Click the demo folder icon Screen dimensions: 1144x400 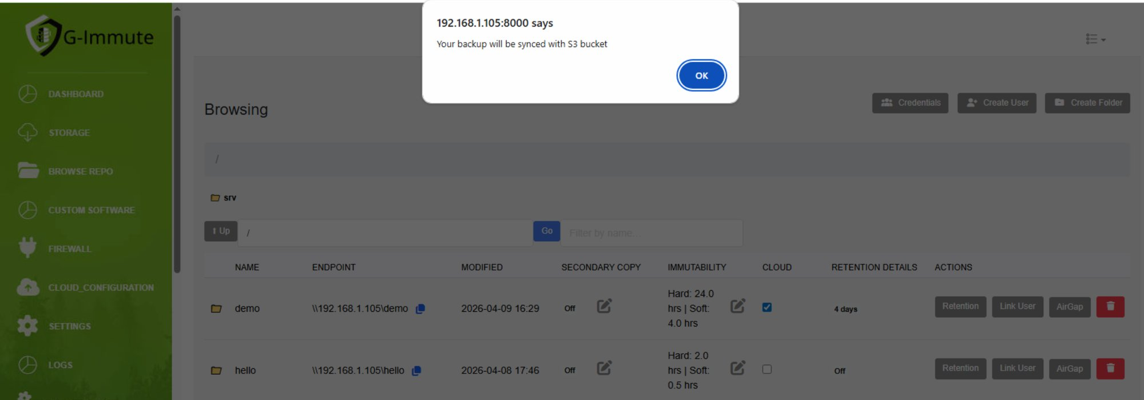tap(216, 309)
